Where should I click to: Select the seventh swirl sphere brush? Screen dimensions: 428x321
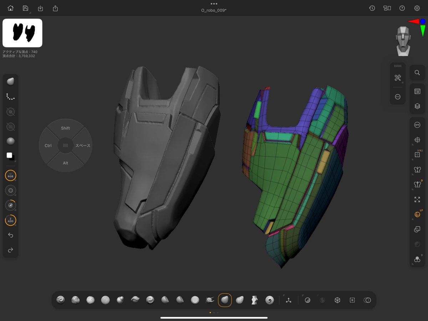click(150, 300)
